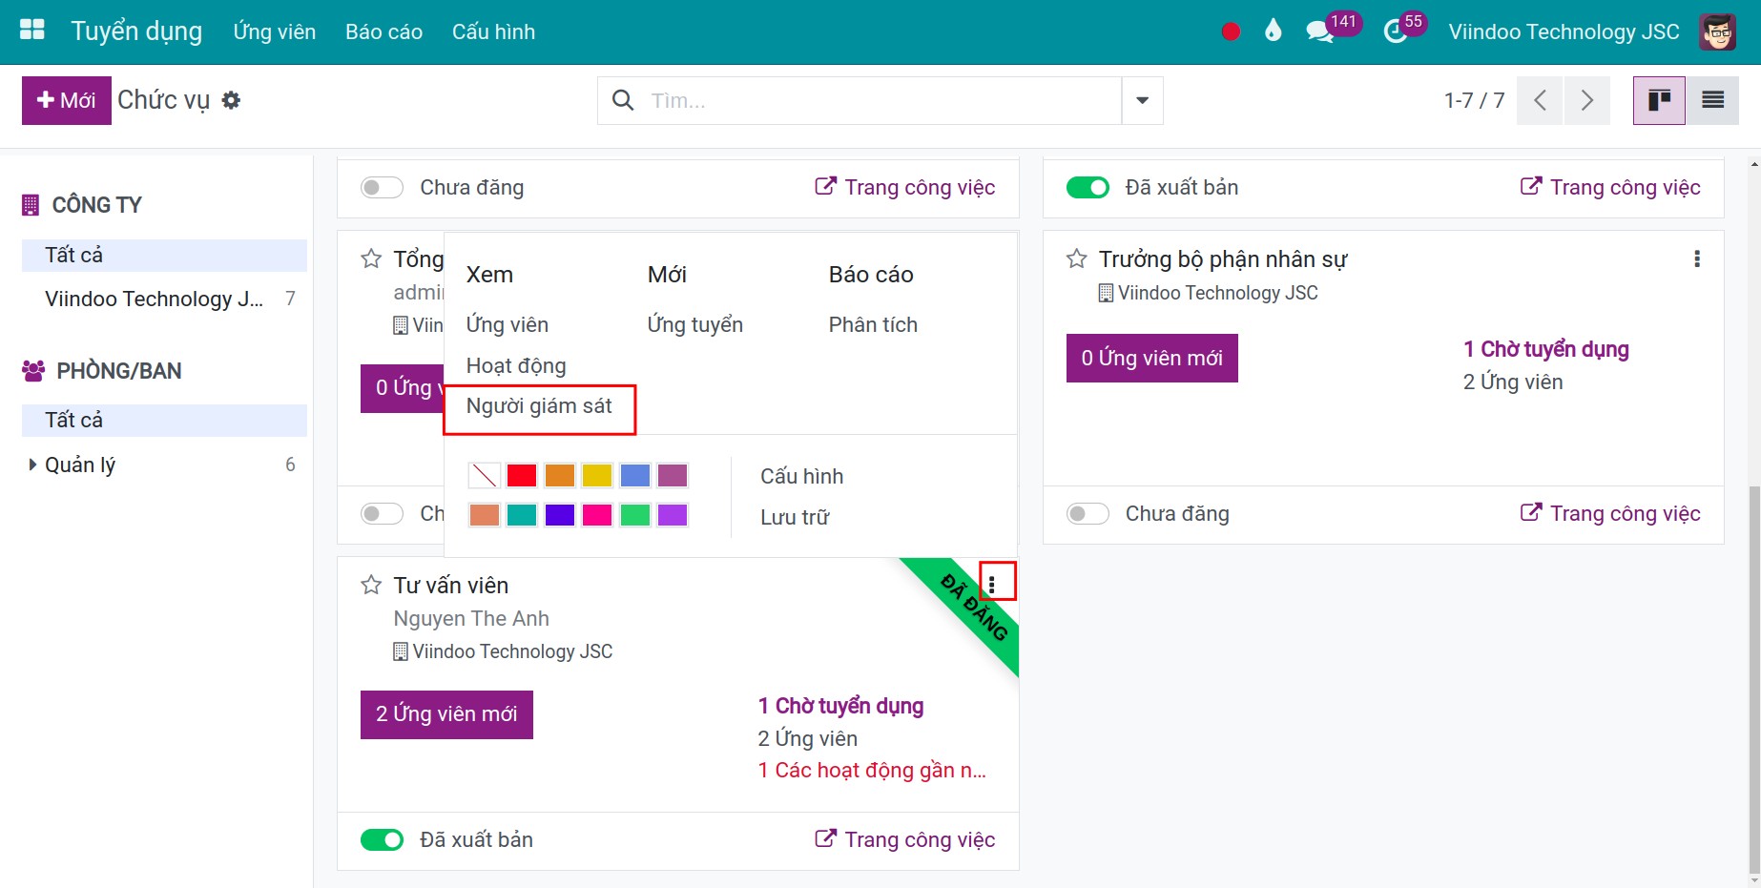Pick the dark blue-violet color swatch
The width and height of the screenshot is (1761, 888).
(x=559, y=515)
